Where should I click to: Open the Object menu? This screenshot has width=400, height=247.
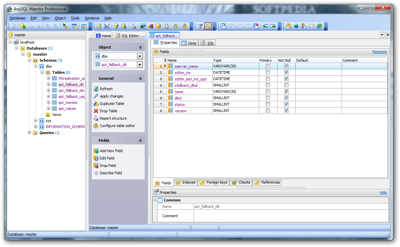click(x=60, y=18)
